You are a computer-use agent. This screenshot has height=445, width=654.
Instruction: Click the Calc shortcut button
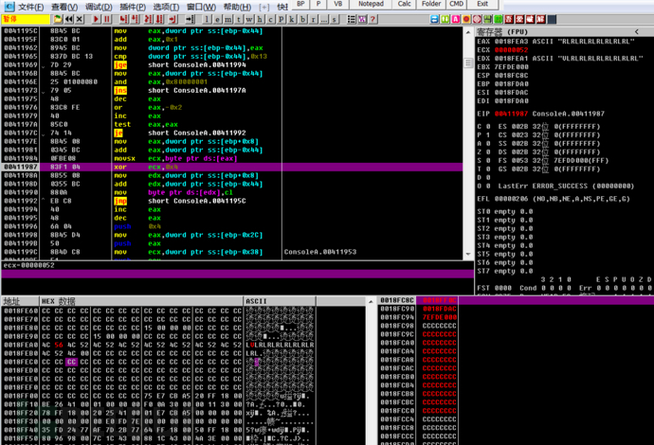pyautogui.click(x=405, y=5)
